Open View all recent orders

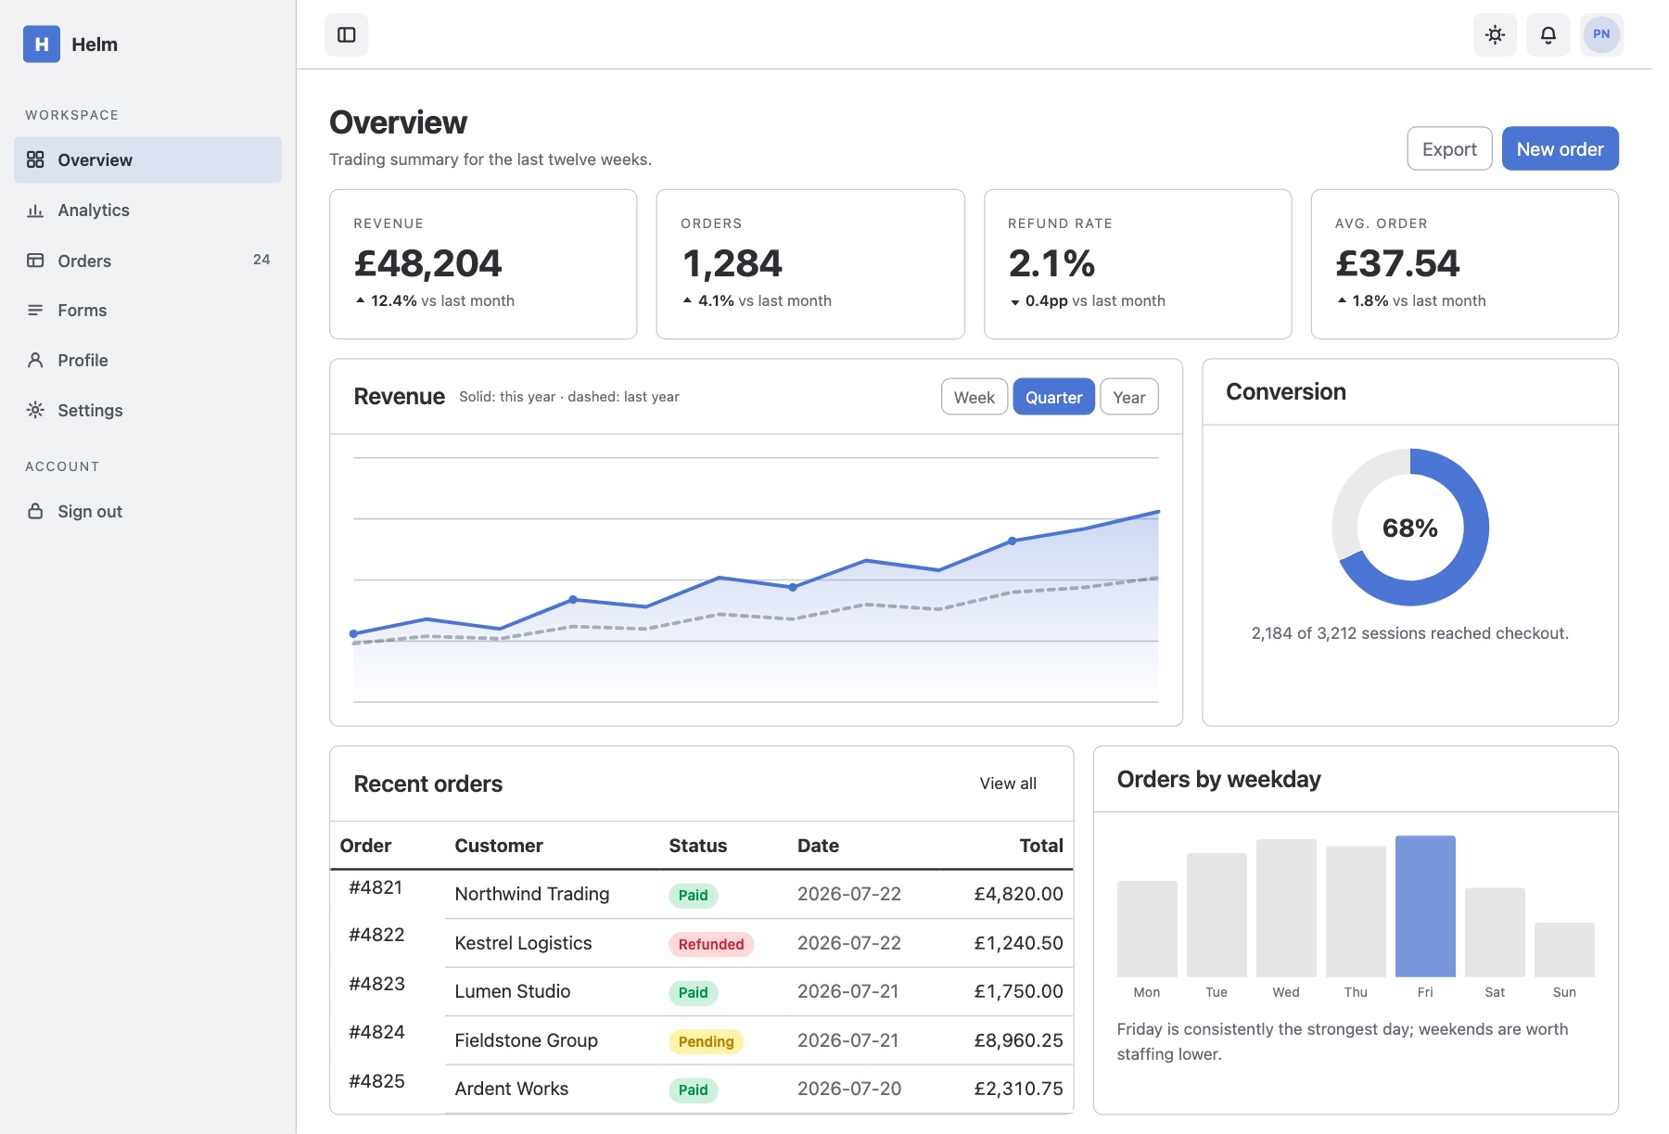click(1008, 784)
